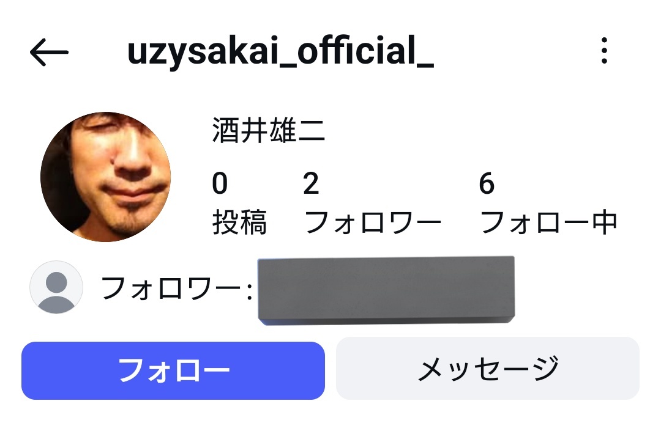The width and height of the screenshot is (661, 423).
Task: Send a message via メッセージ
Action: 488,369
